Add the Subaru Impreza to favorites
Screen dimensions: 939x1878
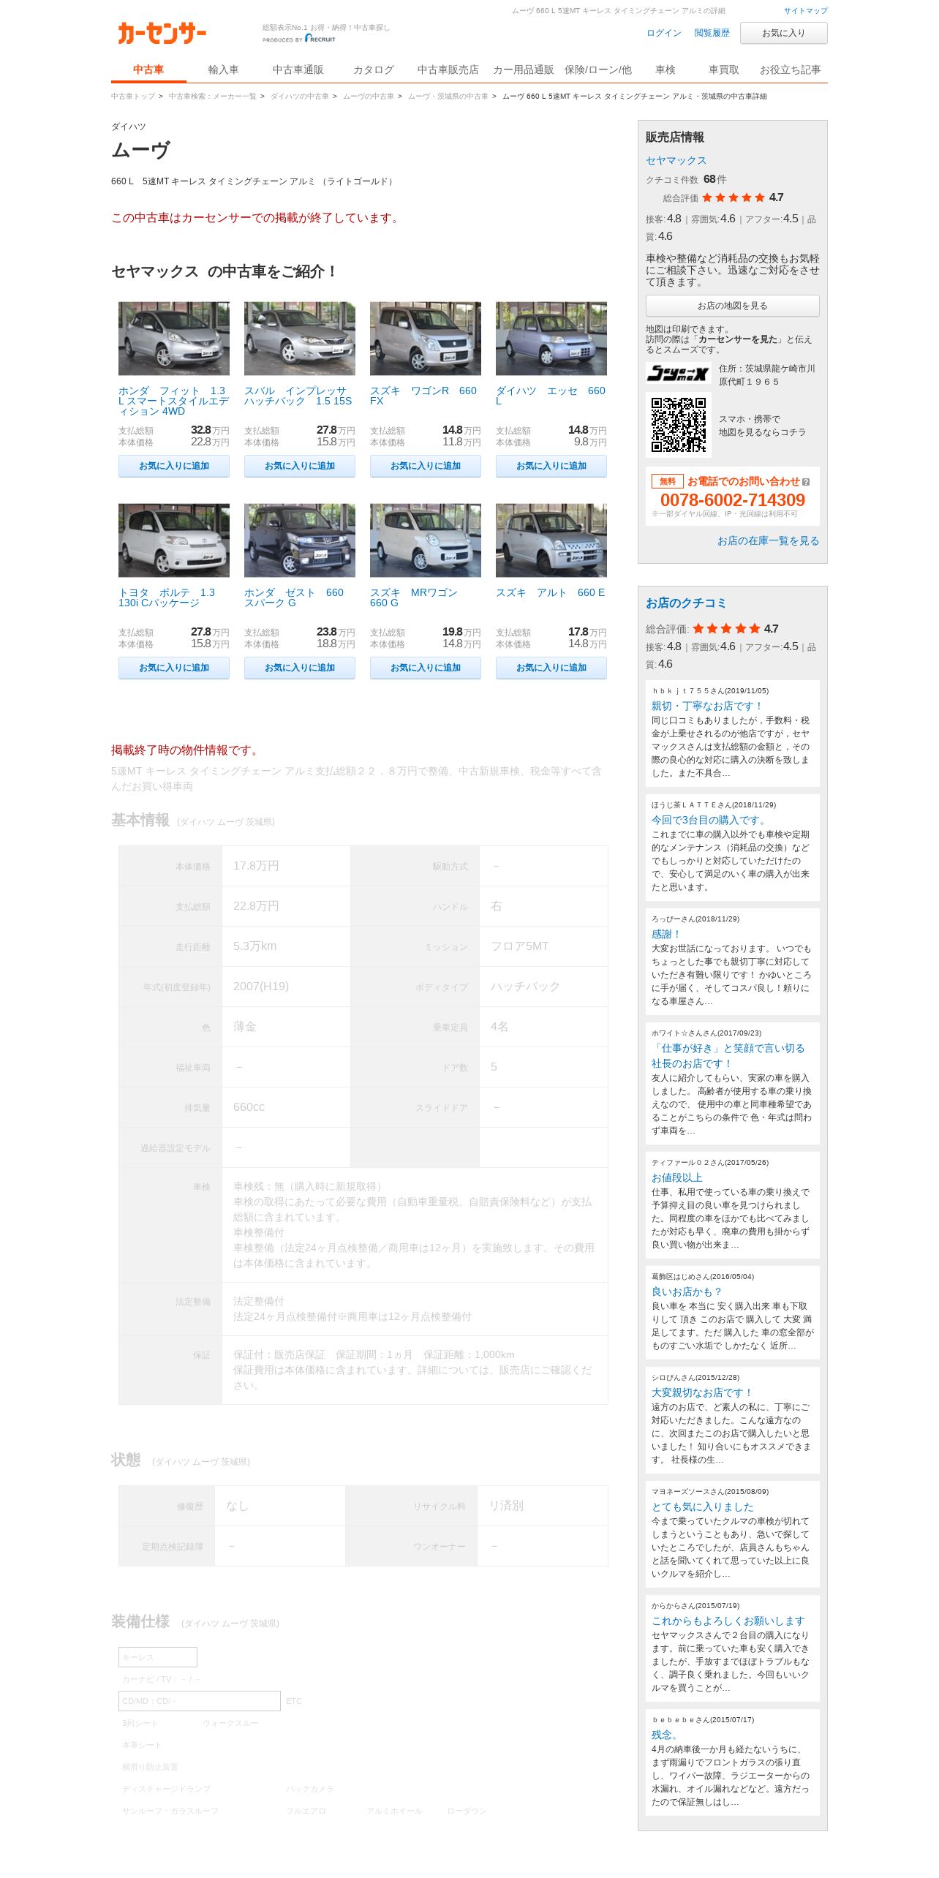click(x=300, y=466)
